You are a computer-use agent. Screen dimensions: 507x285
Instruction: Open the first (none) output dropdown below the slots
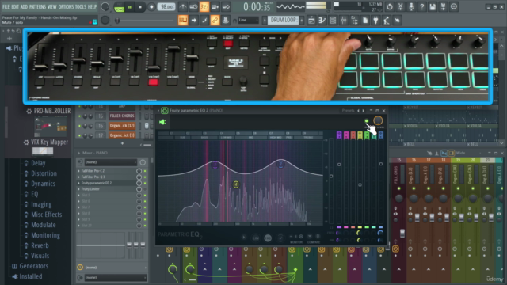pyautogui.click(x=115, y=268)
